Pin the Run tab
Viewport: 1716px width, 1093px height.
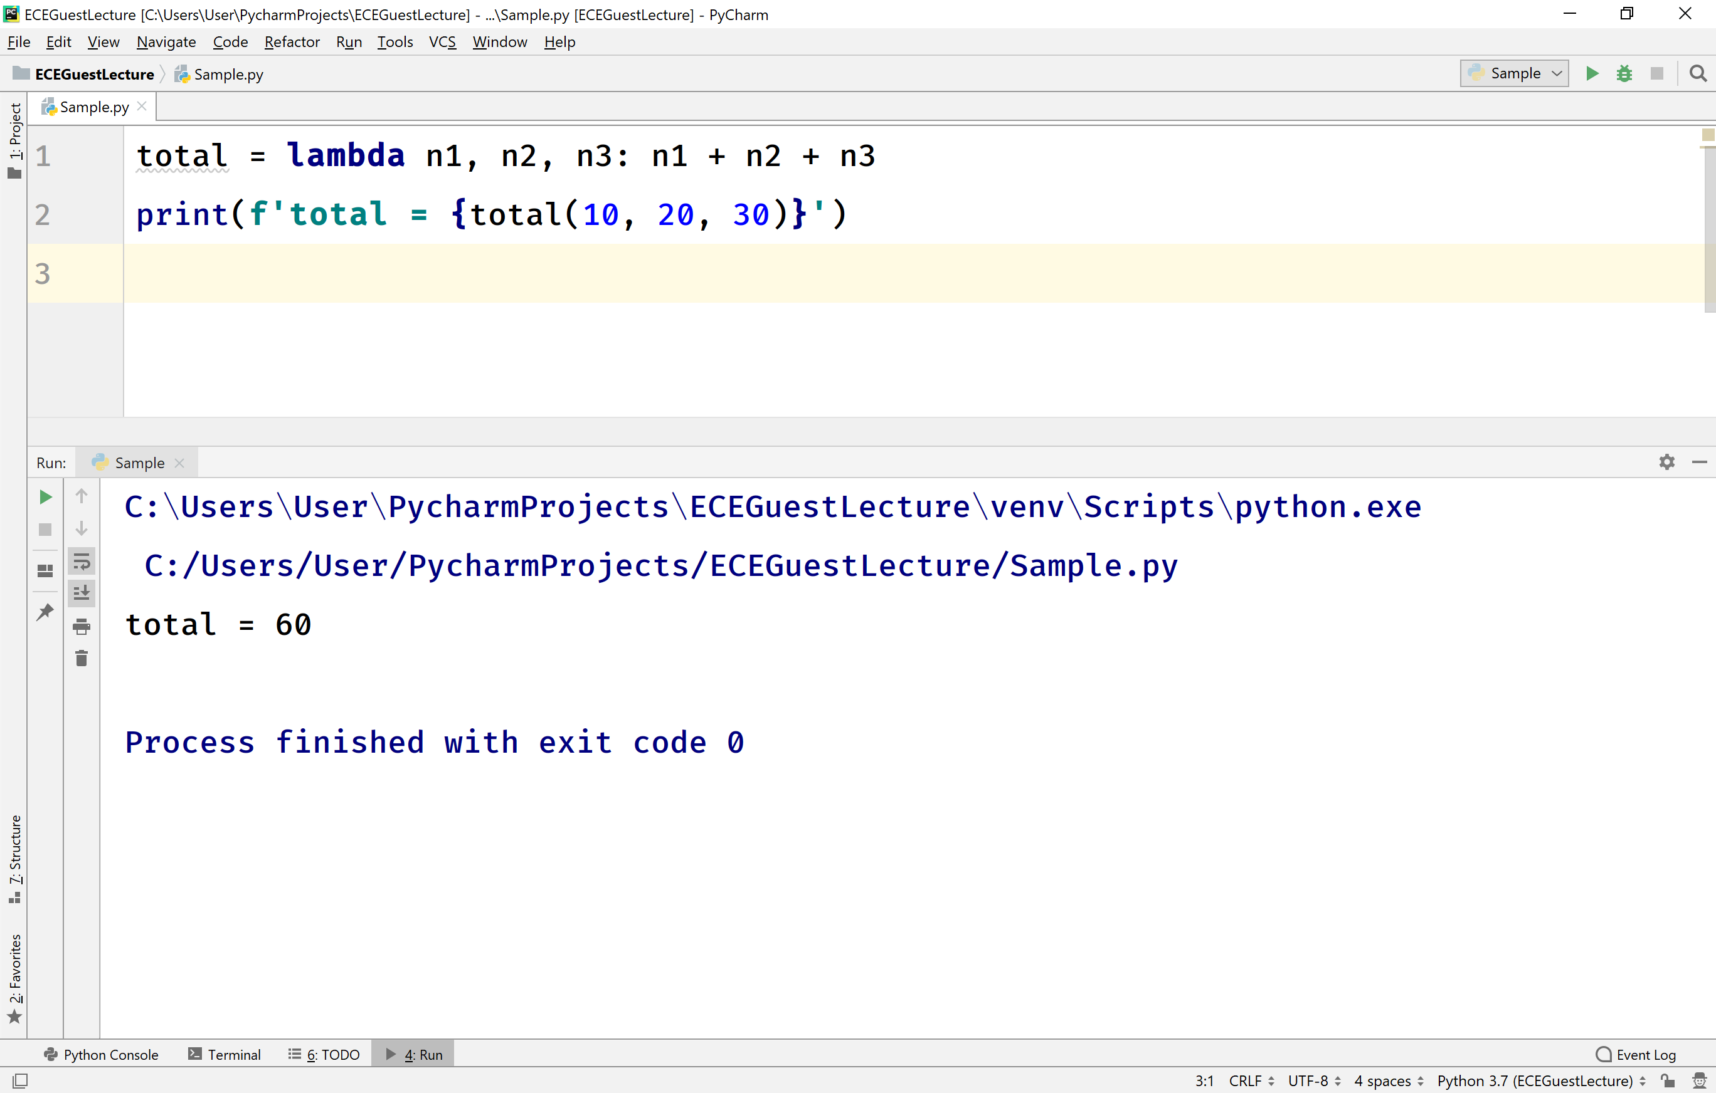pos(45,612)
